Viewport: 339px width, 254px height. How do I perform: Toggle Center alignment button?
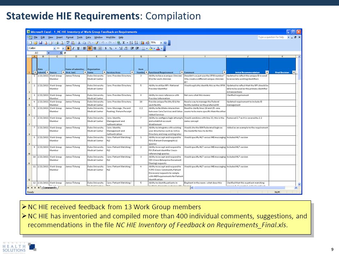[x=90, y=48]
